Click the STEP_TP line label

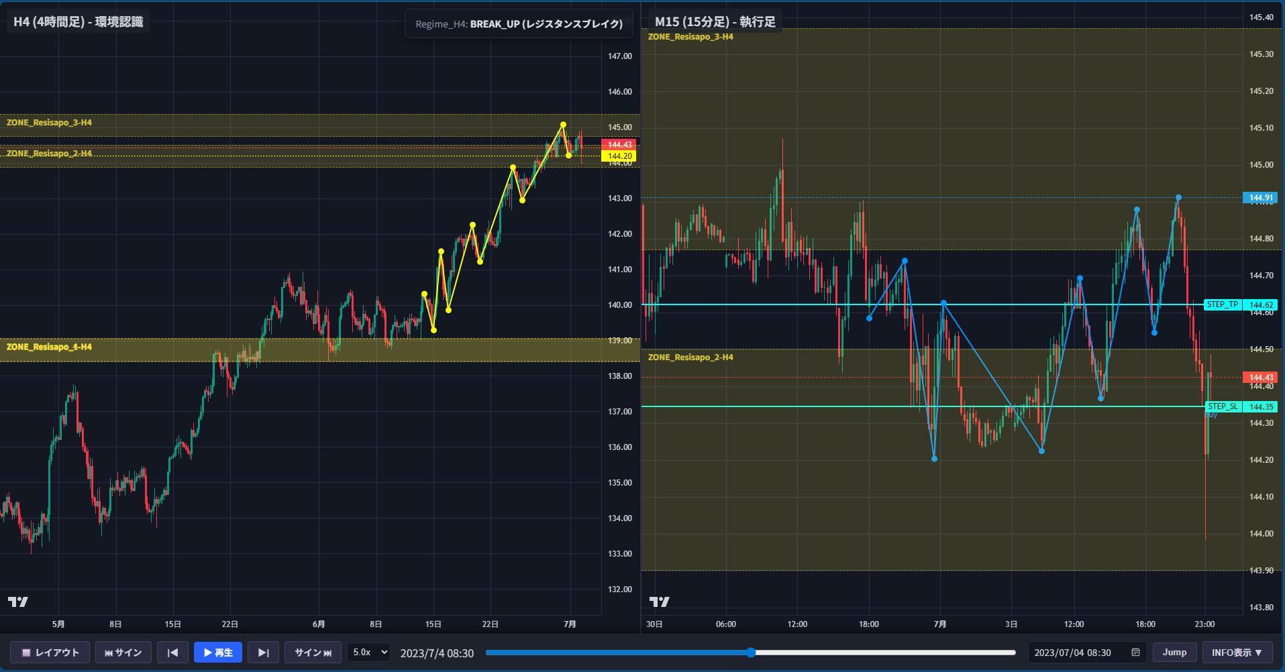point(1223,304)
